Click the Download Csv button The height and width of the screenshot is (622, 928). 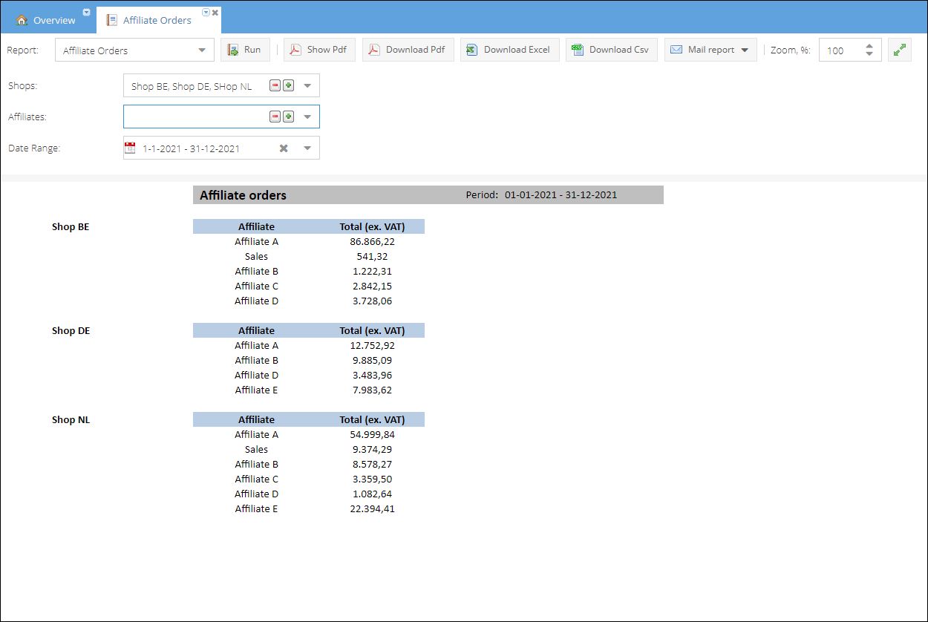tap(611, 50)
